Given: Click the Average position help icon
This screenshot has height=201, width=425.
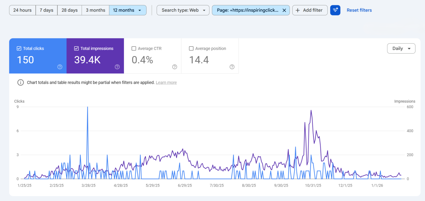Looking at the screenshot, I should (x=232, y=67).
